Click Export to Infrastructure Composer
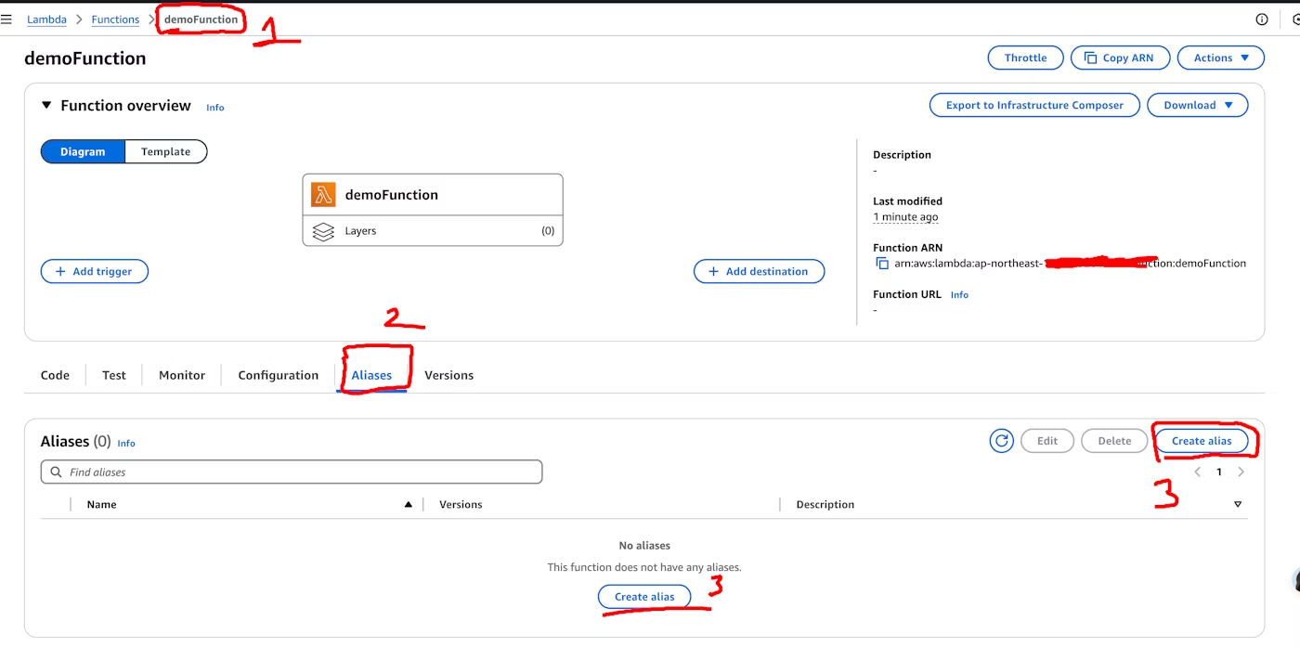Screen dimensions: 1300x647 pyautogui.click(x=1034, y=105)
